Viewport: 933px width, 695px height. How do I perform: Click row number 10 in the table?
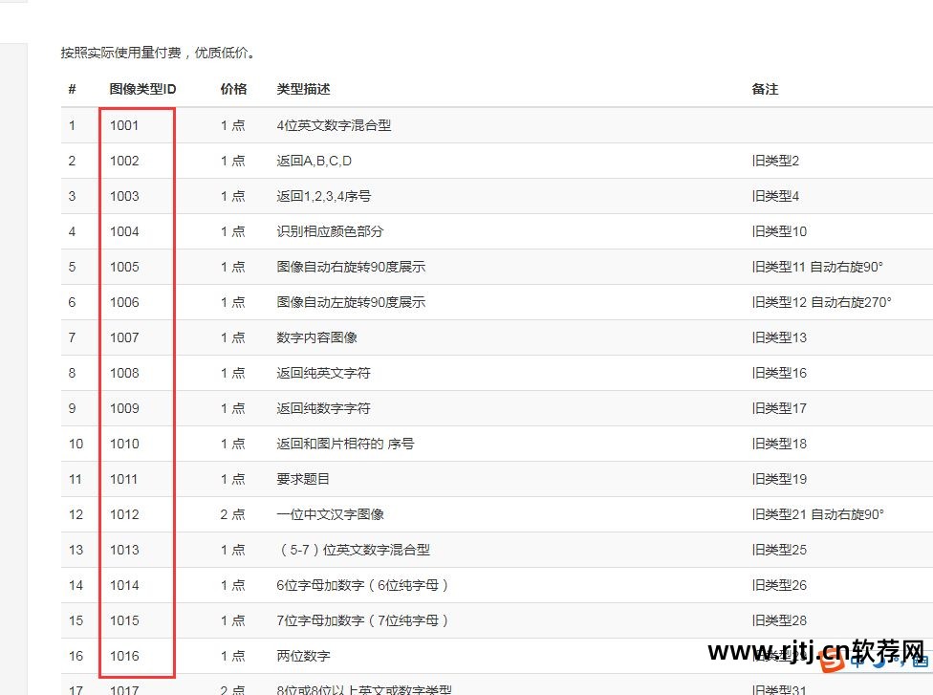pos(77,444)
